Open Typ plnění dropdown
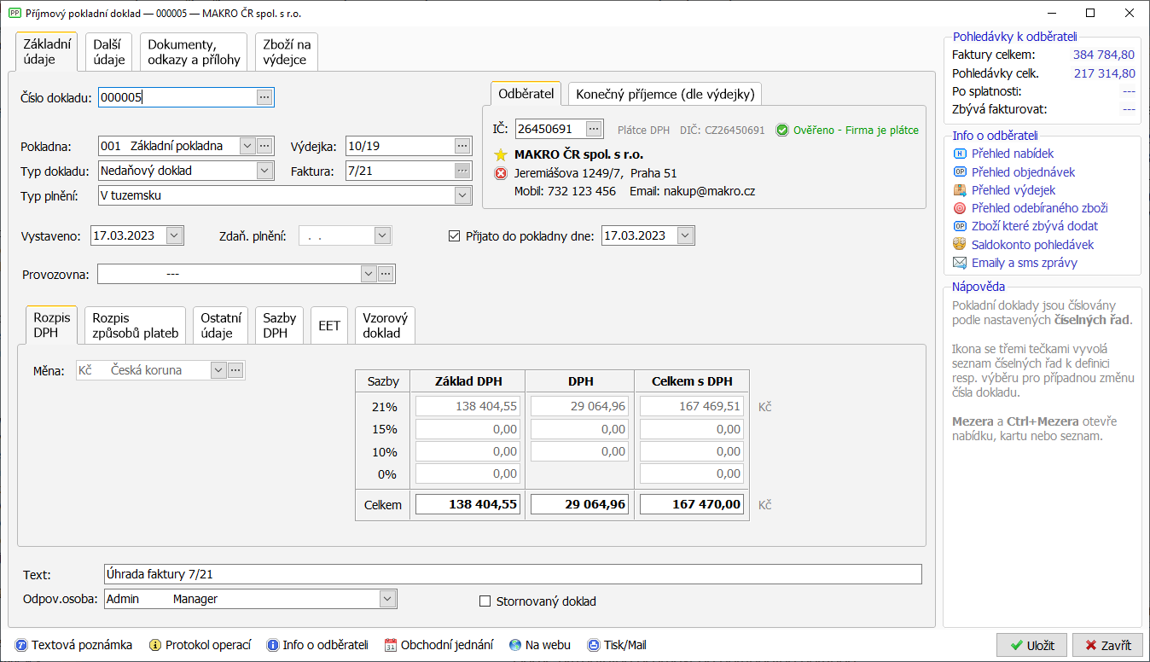 462,195
